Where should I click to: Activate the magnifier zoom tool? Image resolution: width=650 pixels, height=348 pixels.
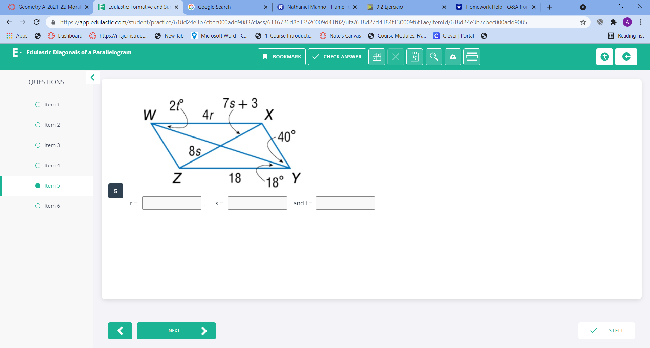pos(434,57)
